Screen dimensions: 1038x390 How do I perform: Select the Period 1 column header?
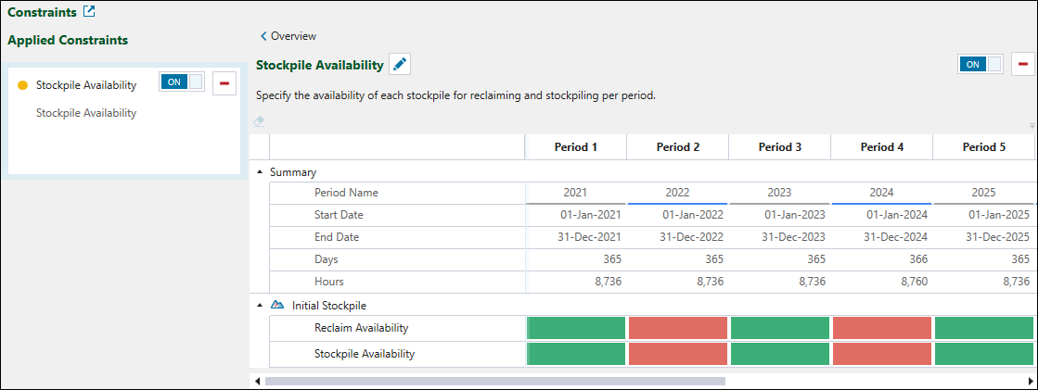[575, 147]
